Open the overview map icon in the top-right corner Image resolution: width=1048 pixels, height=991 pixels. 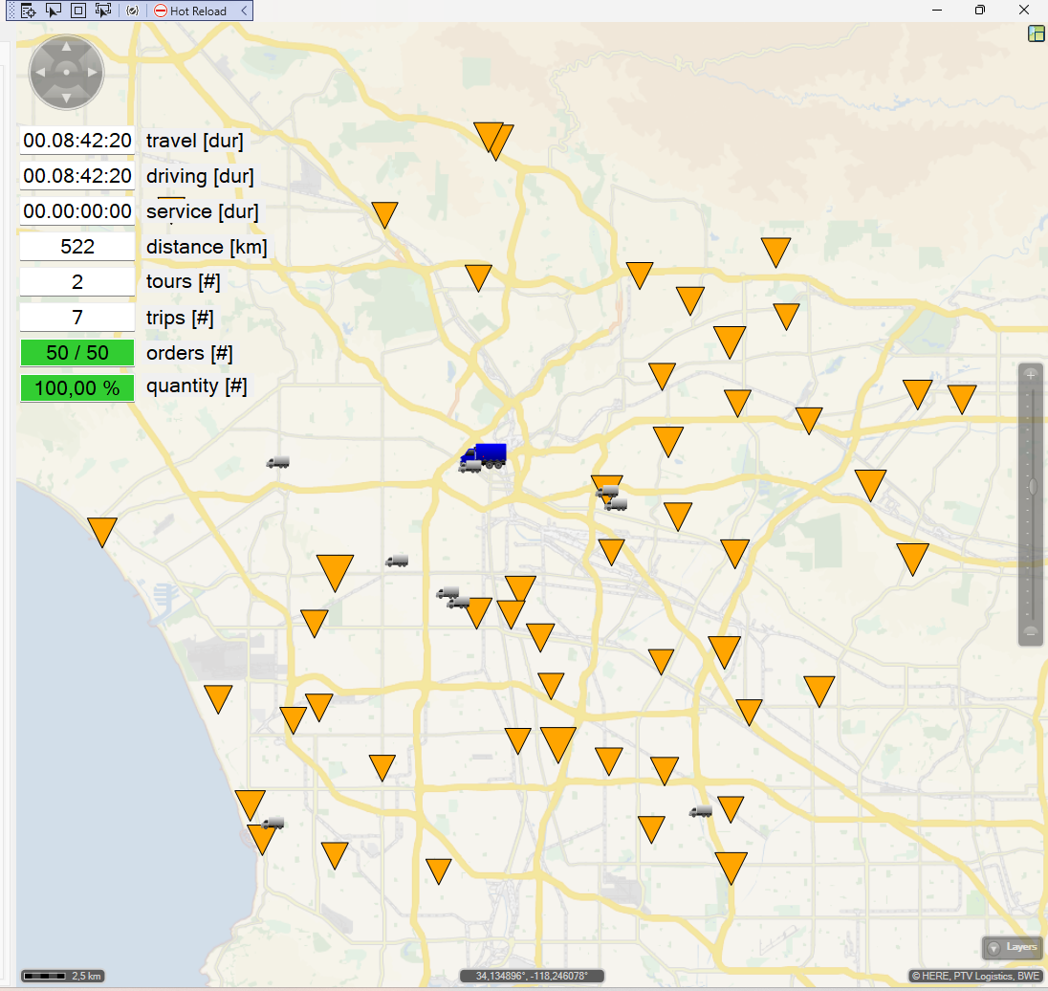pyautogui.click(x=1036, y=34)
